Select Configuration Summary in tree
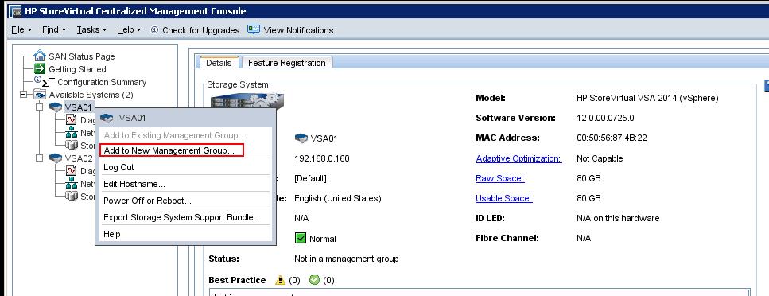Viewport: 769px width, 296px height. (x=102, y=83)
